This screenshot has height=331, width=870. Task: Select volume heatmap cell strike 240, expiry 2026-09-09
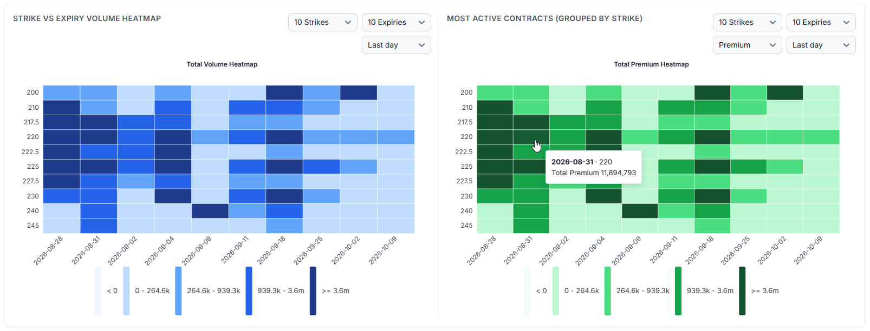pyautogui.click(x=210, y=211)
